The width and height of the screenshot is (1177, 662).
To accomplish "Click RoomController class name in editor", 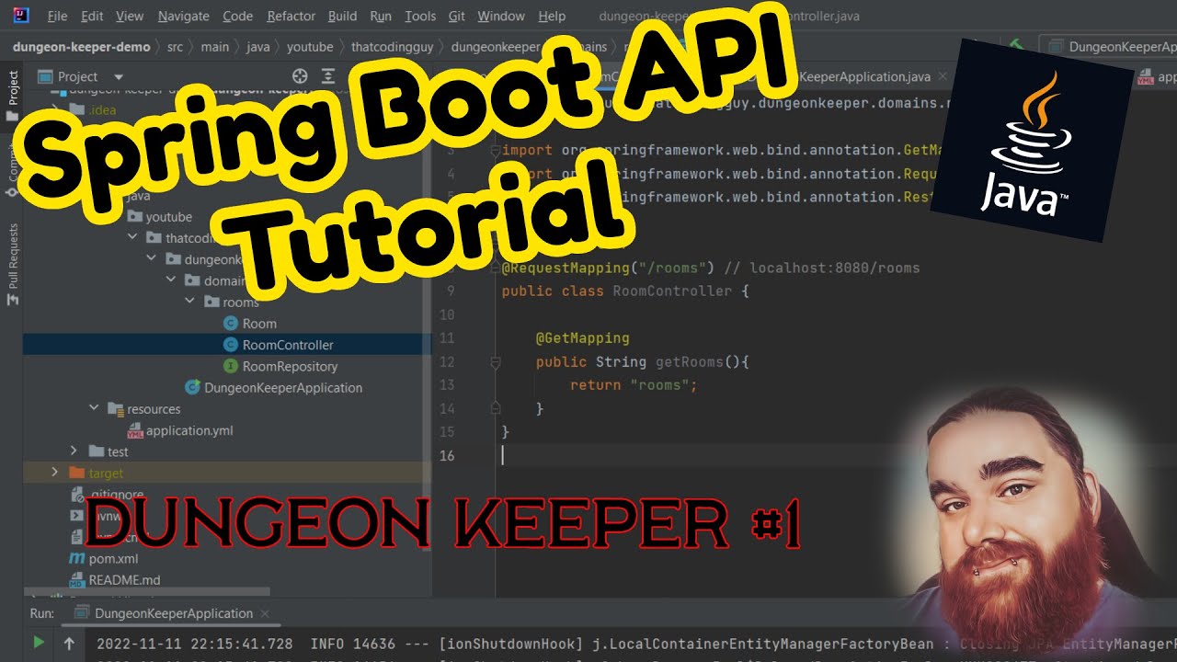I will point(673,291).
